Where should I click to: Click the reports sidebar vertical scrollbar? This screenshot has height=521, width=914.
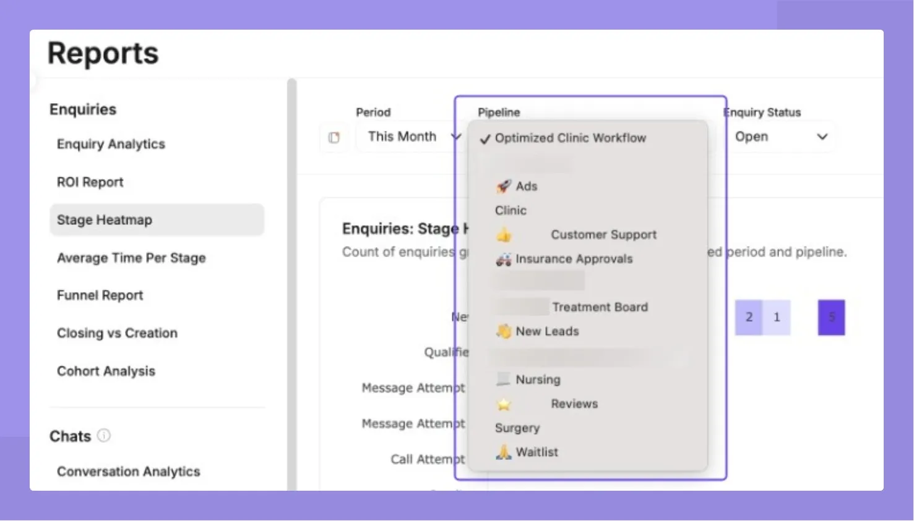[292, 284]
